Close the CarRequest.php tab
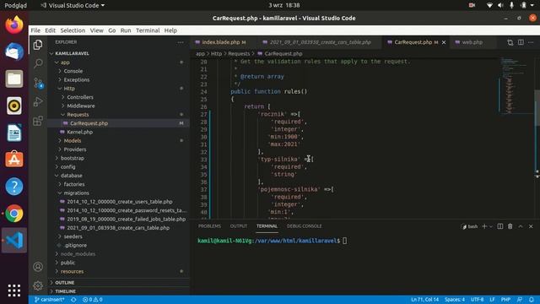540x304 pixels. (x=444, y=42)
